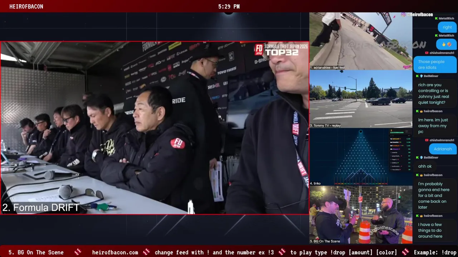The height and width of the screenshot is (257, 458).
Task: Click username 'BellMiner' above 'ahh ok'
Action: [x=431, y=157]
